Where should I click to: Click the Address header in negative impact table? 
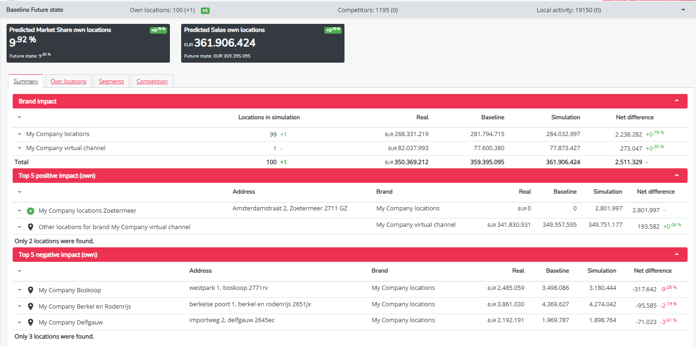[200, 271]
